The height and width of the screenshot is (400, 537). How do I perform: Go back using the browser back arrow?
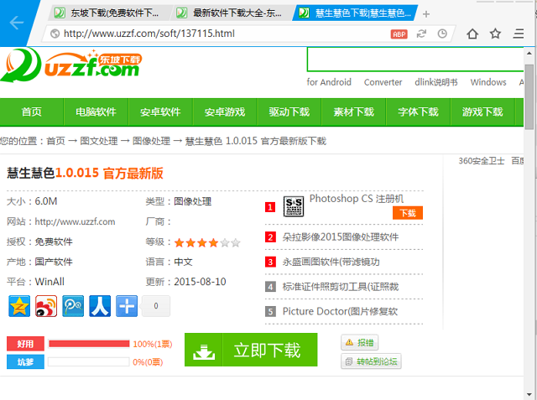(17, 23)
